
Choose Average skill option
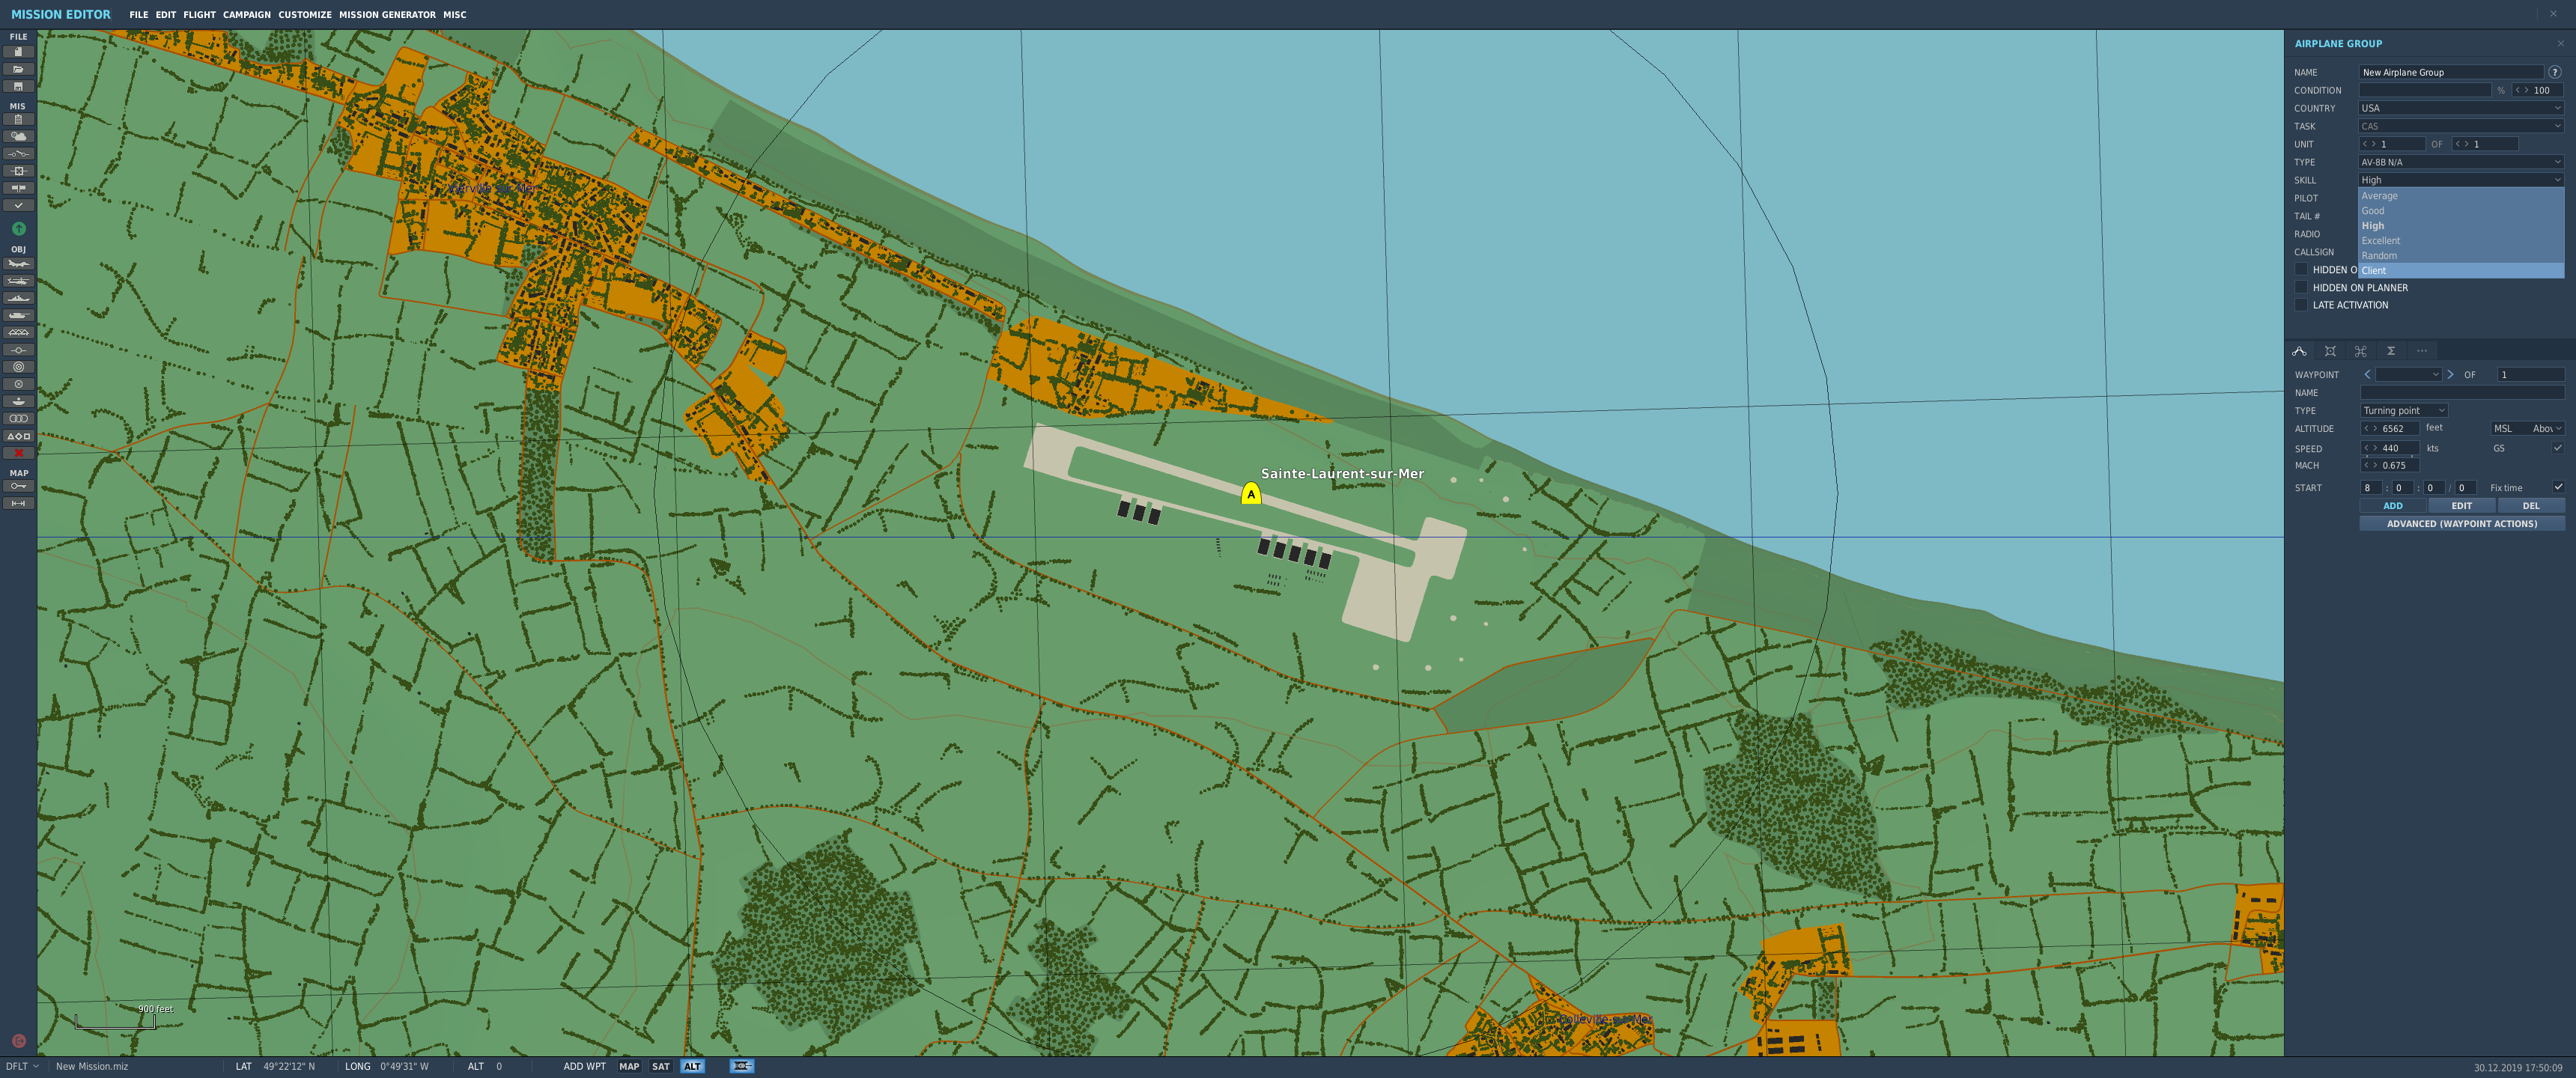point(2460,196)
